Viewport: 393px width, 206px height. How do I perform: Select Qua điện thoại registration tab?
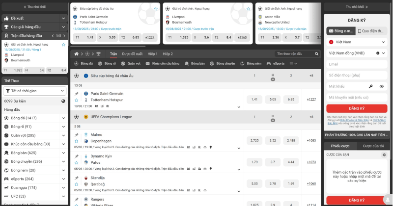(371, 31)
